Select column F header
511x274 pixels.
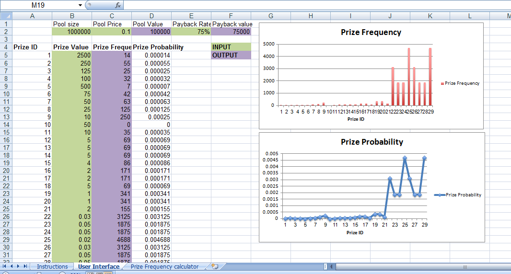[x=231, y=16]
